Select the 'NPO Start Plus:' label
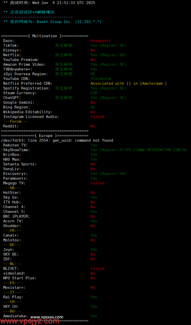This screenshot has height=325, width=191. 20,278
